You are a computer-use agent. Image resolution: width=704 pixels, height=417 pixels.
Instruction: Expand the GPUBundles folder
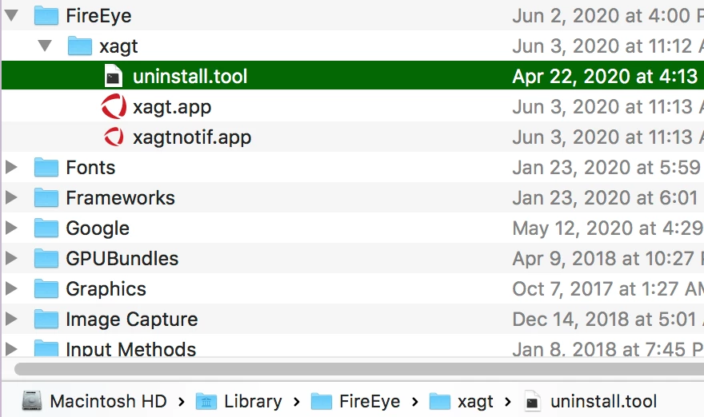[11, 258]
